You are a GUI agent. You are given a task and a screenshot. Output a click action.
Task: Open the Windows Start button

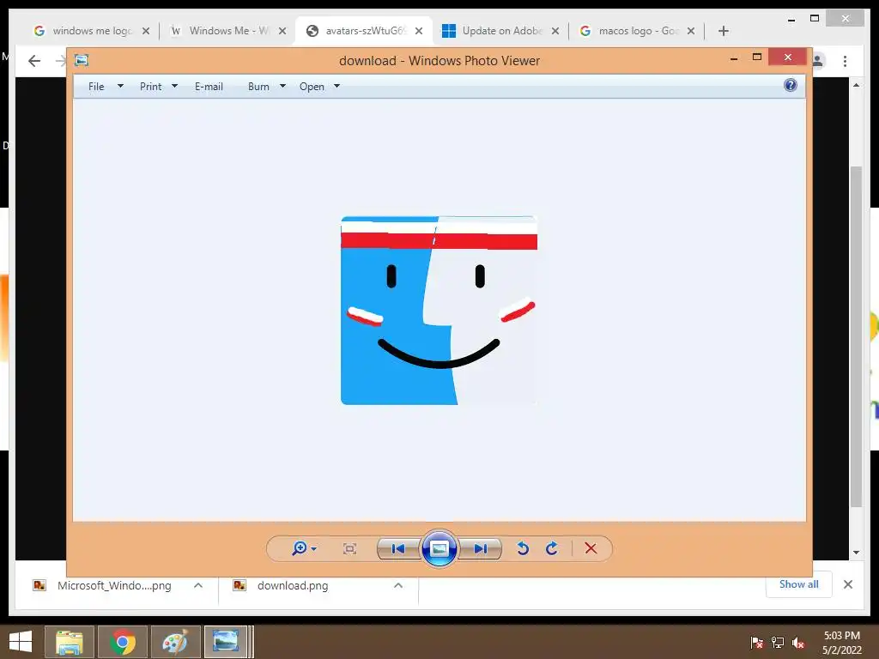(21, 642)
